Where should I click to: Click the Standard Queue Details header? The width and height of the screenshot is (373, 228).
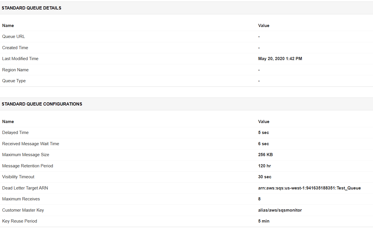click(x=31, y=8)
